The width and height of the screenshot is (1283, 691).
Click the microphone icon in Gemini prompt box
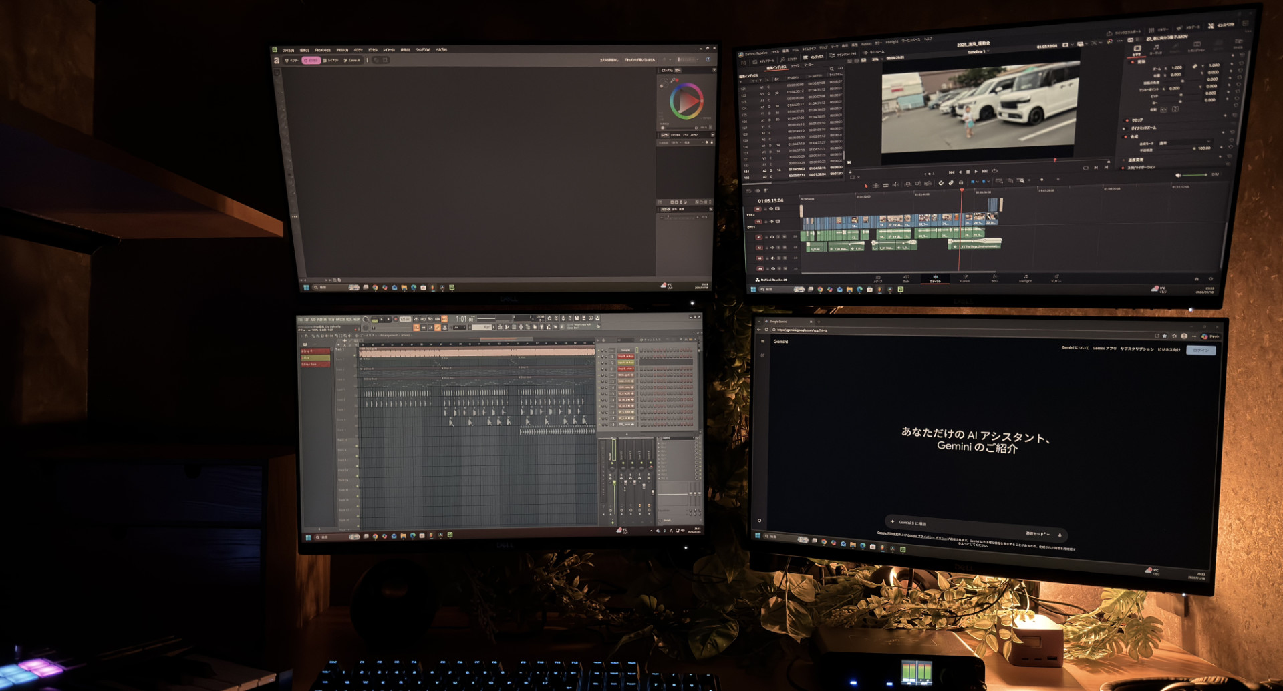[1060, 535]
